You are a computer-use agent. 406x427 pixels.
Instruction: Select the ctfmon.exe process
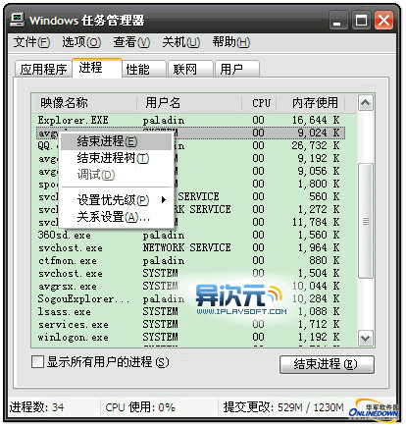189,260
